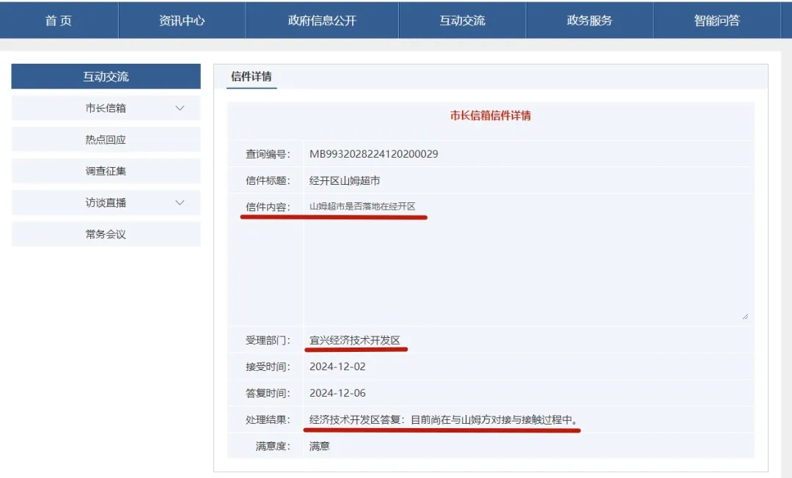Open 智能问答 in the top navigation
The width and height of the screenshot is (792, 478).
pos(716,21)
